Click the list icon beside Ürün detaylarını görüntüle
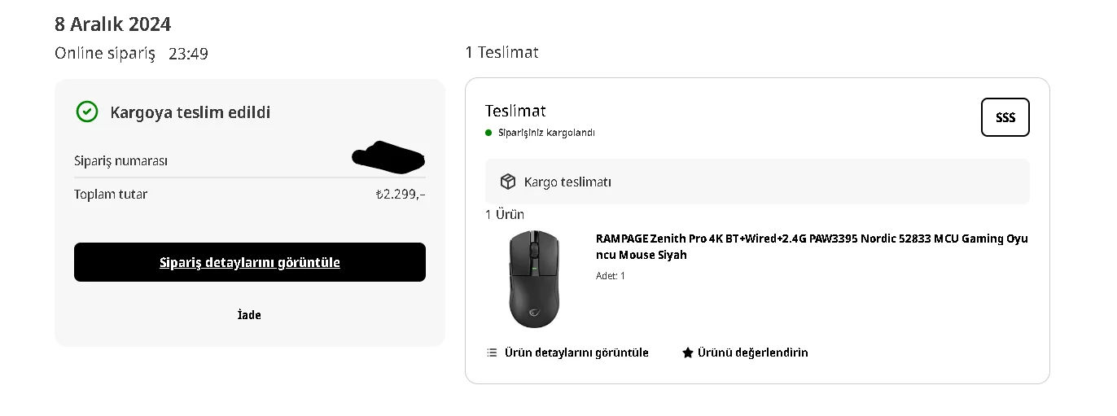 [x=492, y=353]
